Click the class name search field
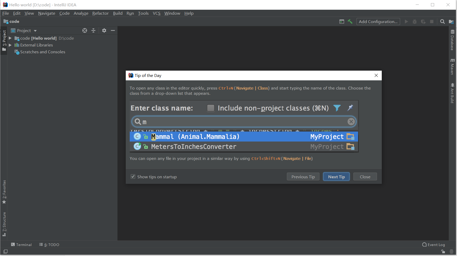Viewport: 457px width, 256px height. (244, 122)
